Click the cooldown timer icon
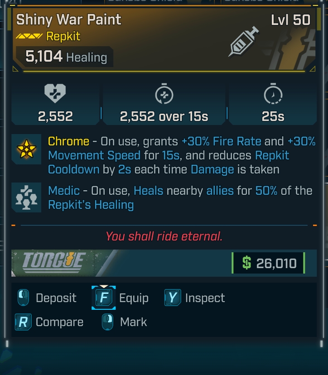 [273, 94]
